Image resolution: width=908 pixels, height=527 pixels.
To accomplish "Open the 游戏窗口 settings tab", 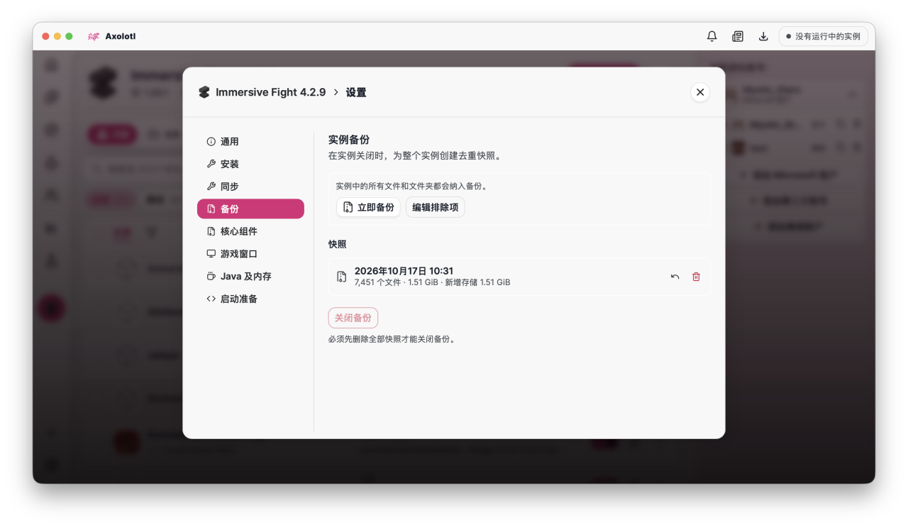I will (x=250, y=254).
